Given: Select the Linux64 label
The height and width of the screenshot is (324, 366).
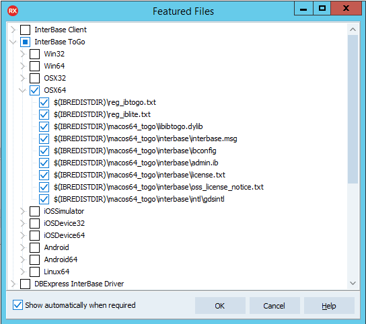Looking at the screenshot, I should tap(57, 272).
